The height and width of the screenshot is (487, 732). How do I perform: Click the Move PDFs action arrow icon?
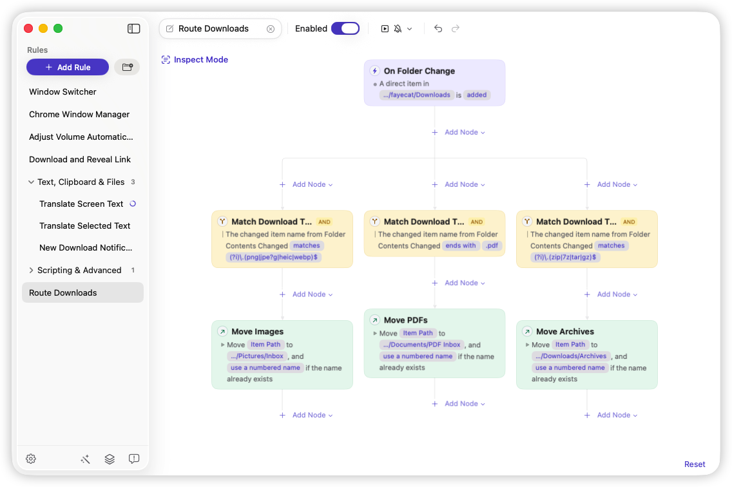375,320
